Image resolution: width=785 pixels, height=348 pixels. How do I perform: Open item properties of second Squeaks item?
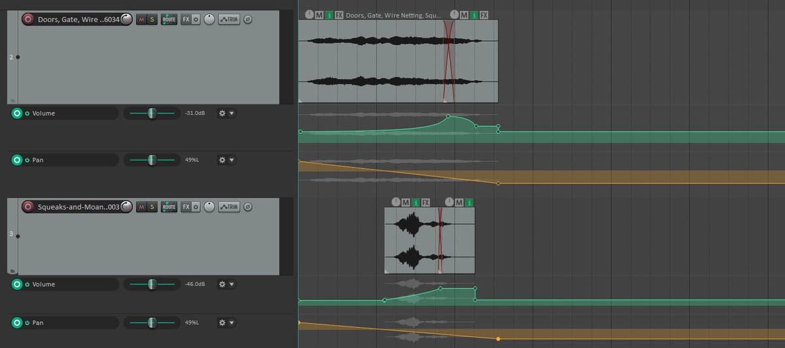click(x=469, y=202)
